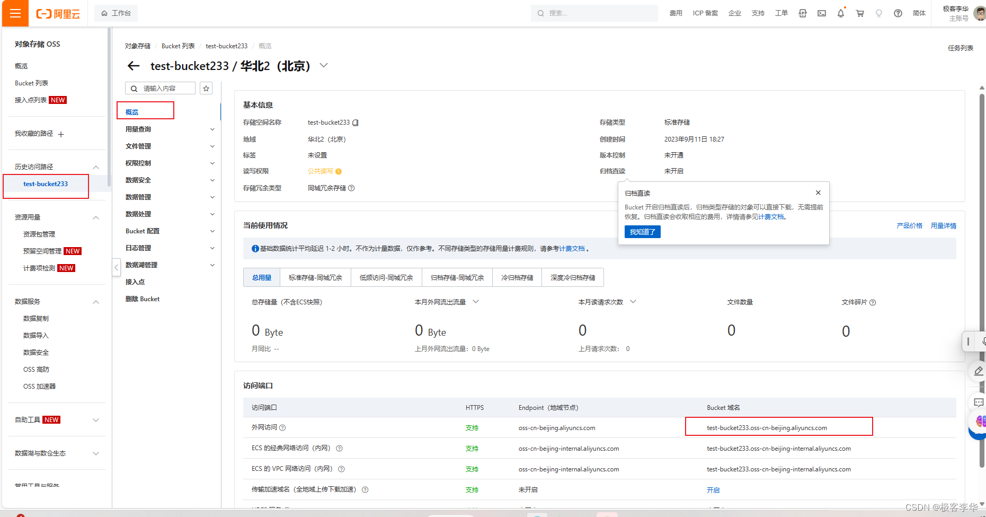Image resolution: width=986 pixels, height=517 pixels.
Task: Switch language via 简体 button
Action: [919, 13]
